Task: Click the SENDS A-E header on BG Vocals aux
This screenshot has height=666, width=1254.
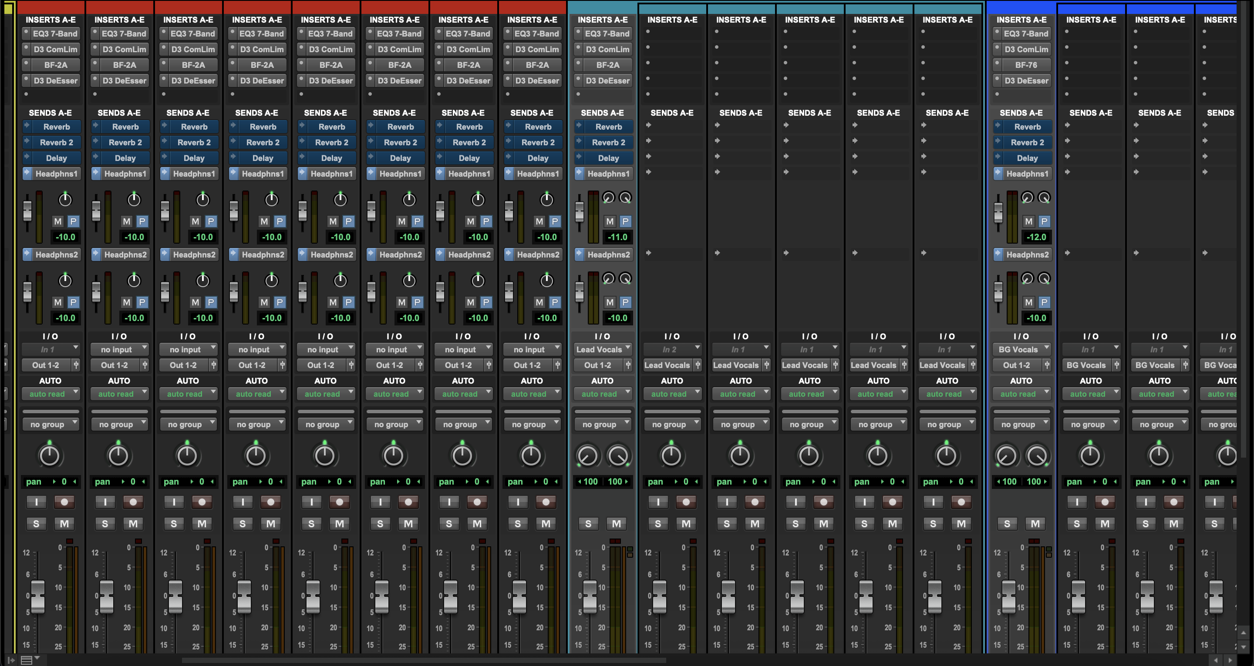Action: [1021, 112]
